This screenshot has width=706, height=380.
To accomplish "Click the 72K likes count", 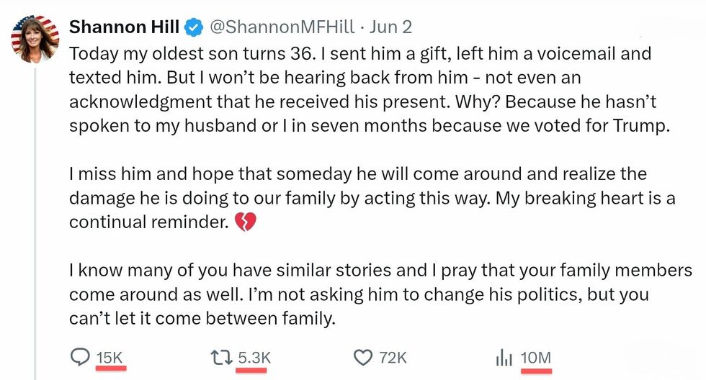I will [393, 357].
